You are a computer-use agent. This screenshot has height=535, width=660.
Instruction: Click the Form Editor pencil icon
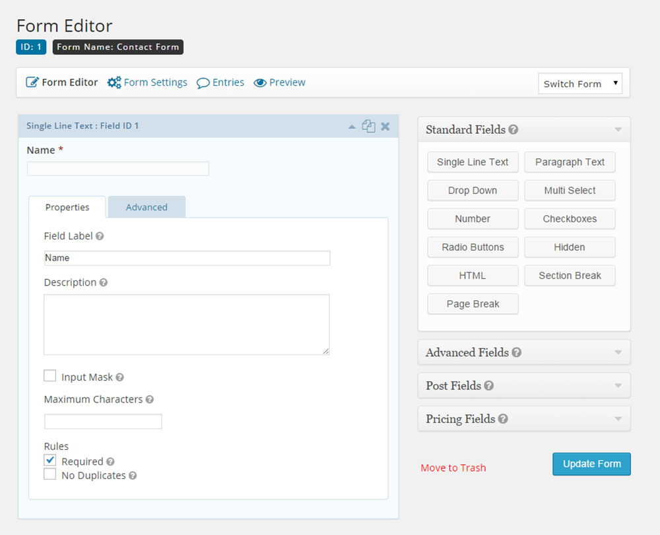32,82
